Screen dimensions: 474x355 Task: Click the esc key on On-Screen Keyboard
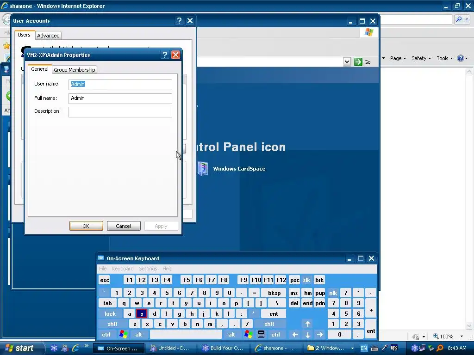coord(105,280)
